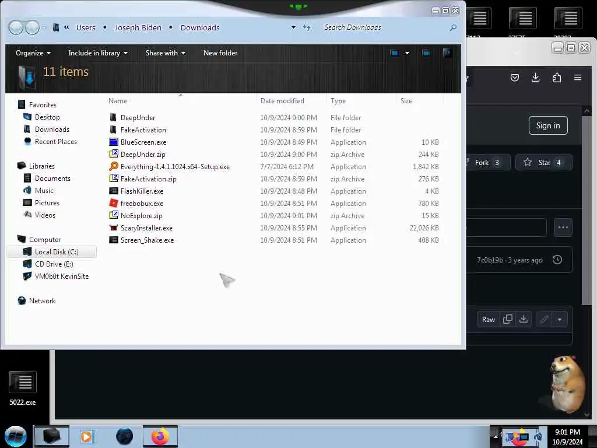Click the GitHub Sign in button

click(548, 125)
